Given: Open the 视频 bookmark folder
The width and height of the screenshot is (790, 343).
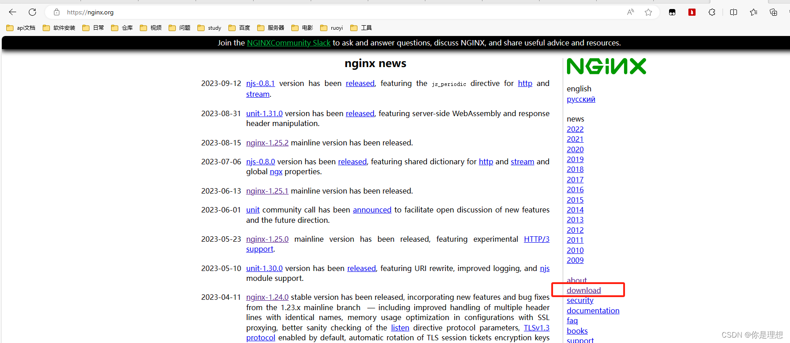Looking at the screenshot, I should click(x=151, y=28).
